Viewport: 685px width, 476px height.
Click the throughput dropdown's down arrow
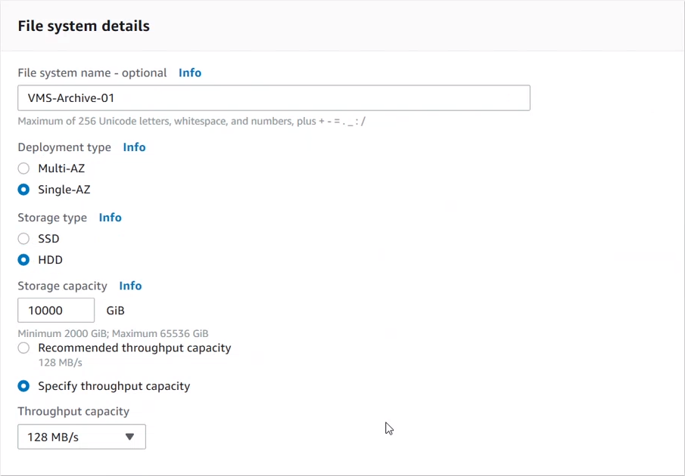129,437
